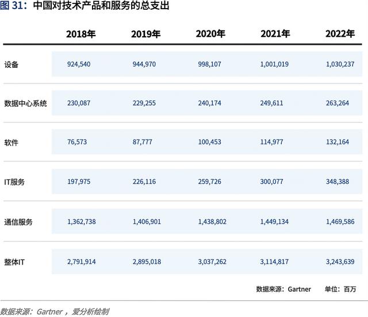Select the value 348,388

338,181
